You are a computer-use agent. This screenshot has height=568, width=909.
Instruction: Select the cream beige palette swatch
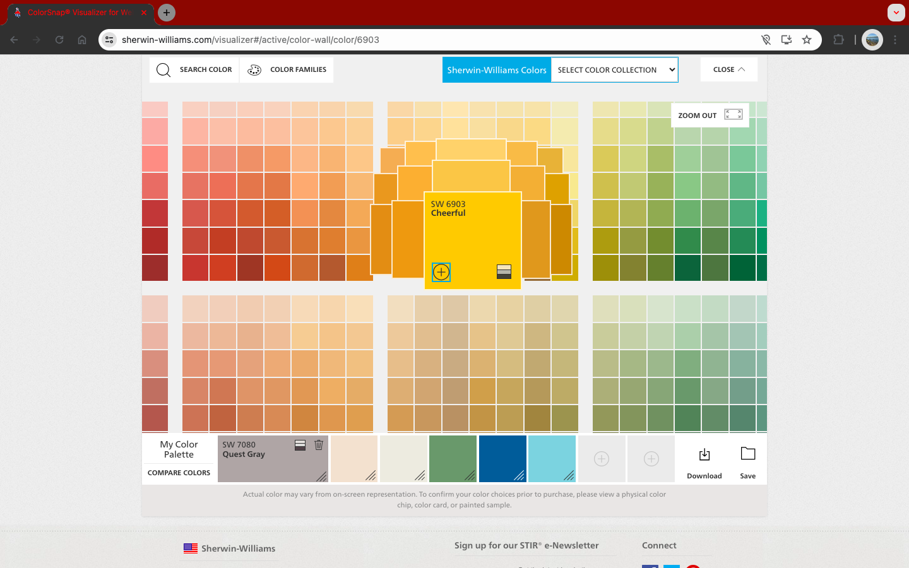tap(354, 459)
